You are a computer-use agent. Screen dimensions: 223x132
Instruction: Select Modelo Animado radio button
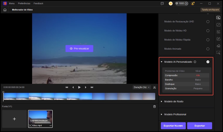pyautogui.click(x=208, y=49)
